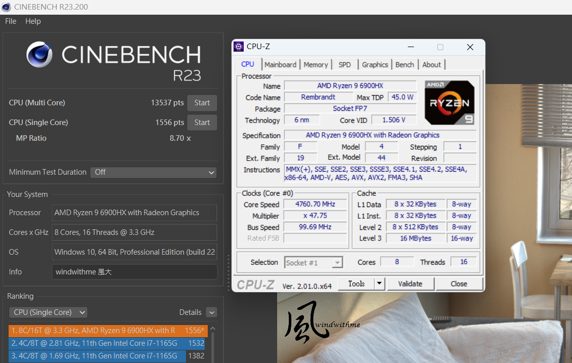Screen dimensions: 572x363
Task: Select the top-ranked Ryzen 9 6900HX entry
Action: click(107, 331)
